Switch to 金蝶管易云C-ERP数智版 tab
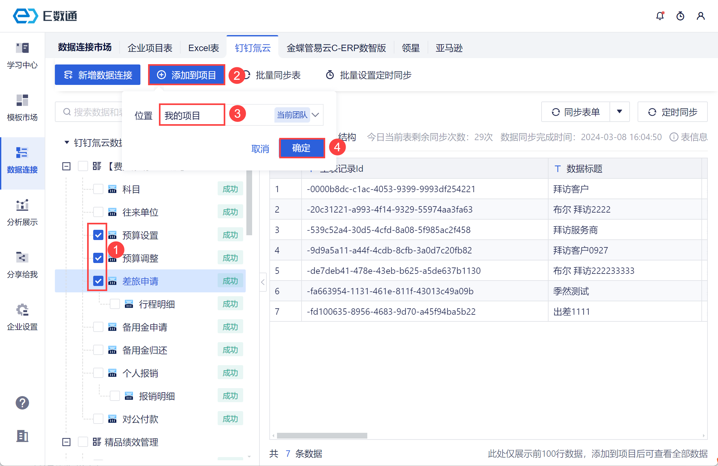This screenshot has width=718, height=466. point(336,48)
